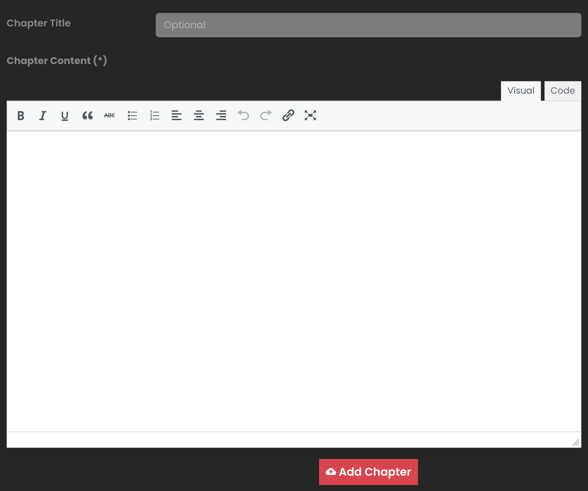The height and width of the screenshot is (491, 588).
Task: Apply italic formatting
Action: 42,115
